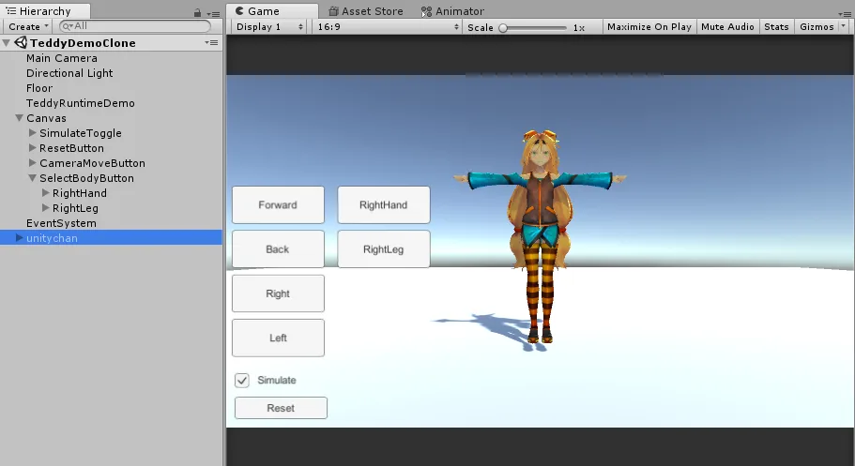Collapse the SelectBodyButton object
This screenshot has height=466, width=855.
32,177
